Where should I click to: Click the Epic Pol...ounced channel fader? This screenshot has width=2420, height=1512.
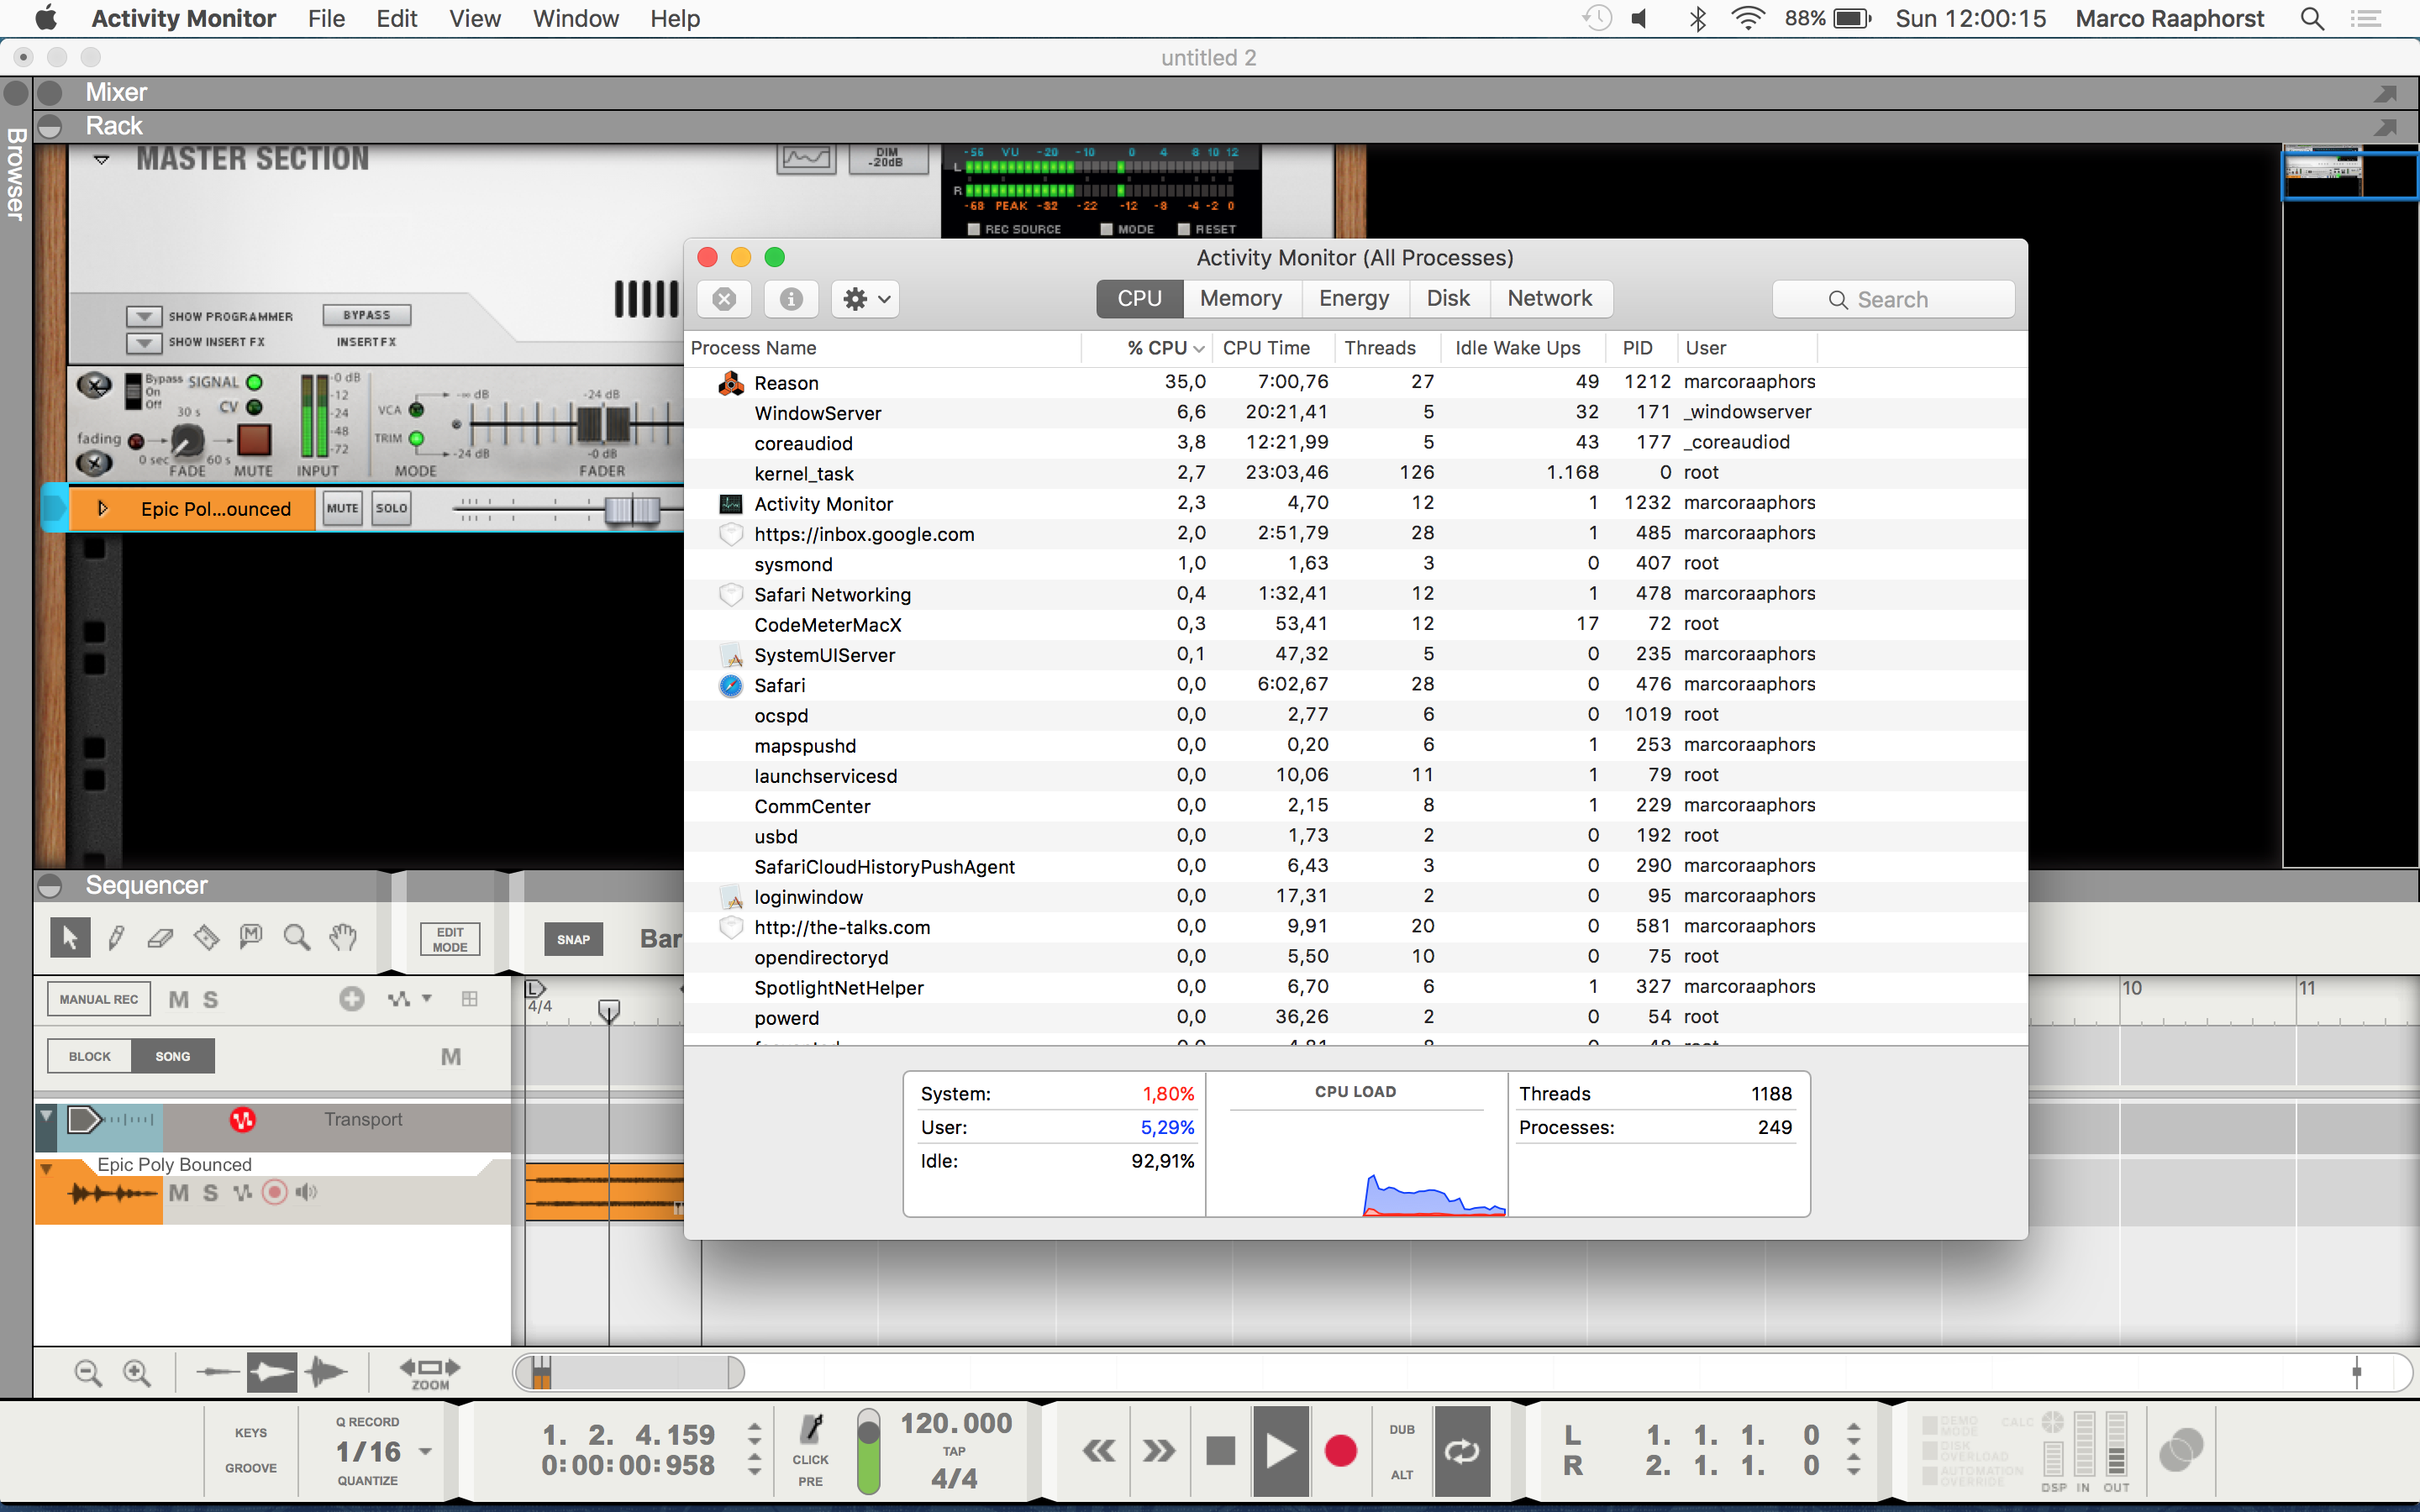tap(632, 509)
